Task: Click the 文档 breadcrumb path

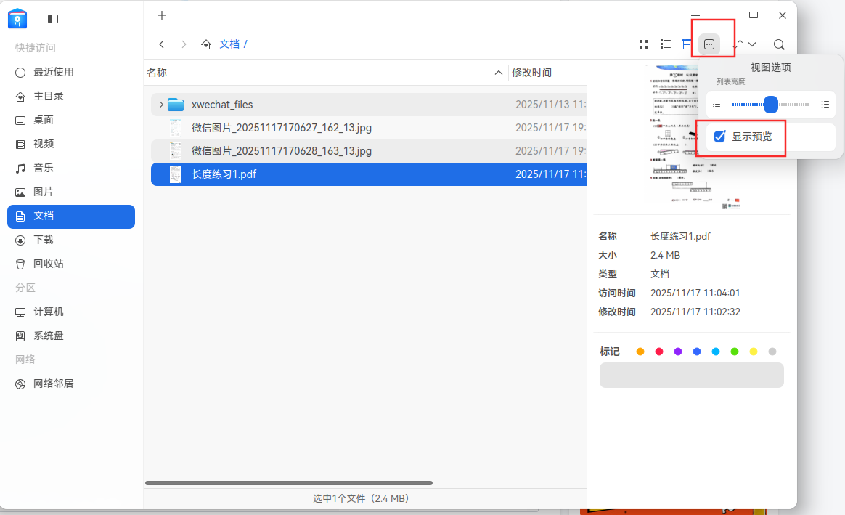Action: coord(229,44)
